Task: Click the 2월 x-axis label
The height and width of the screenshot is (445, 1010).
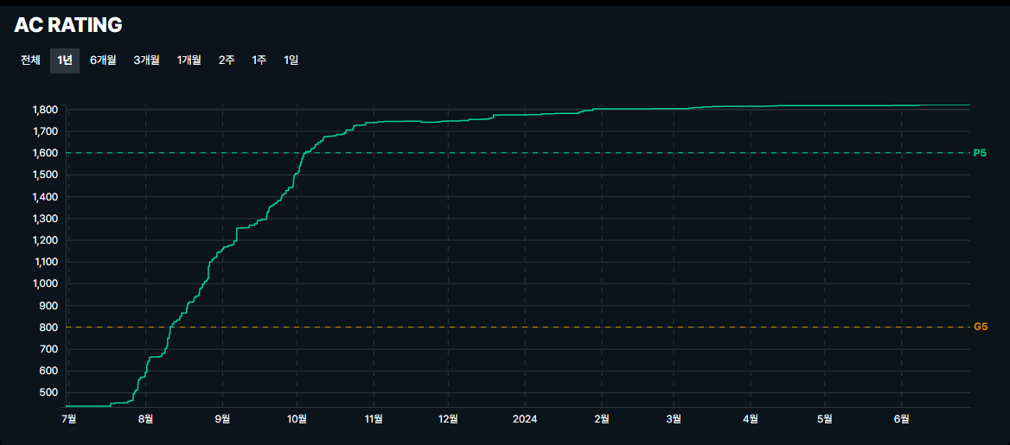Action: pyautogui.click(x=602, y=419)
